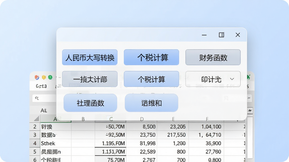The height and width of the screenshot is (162, 289).
Task: Click red close light on spreadsheet window
Action: click(x=37, y=77)
